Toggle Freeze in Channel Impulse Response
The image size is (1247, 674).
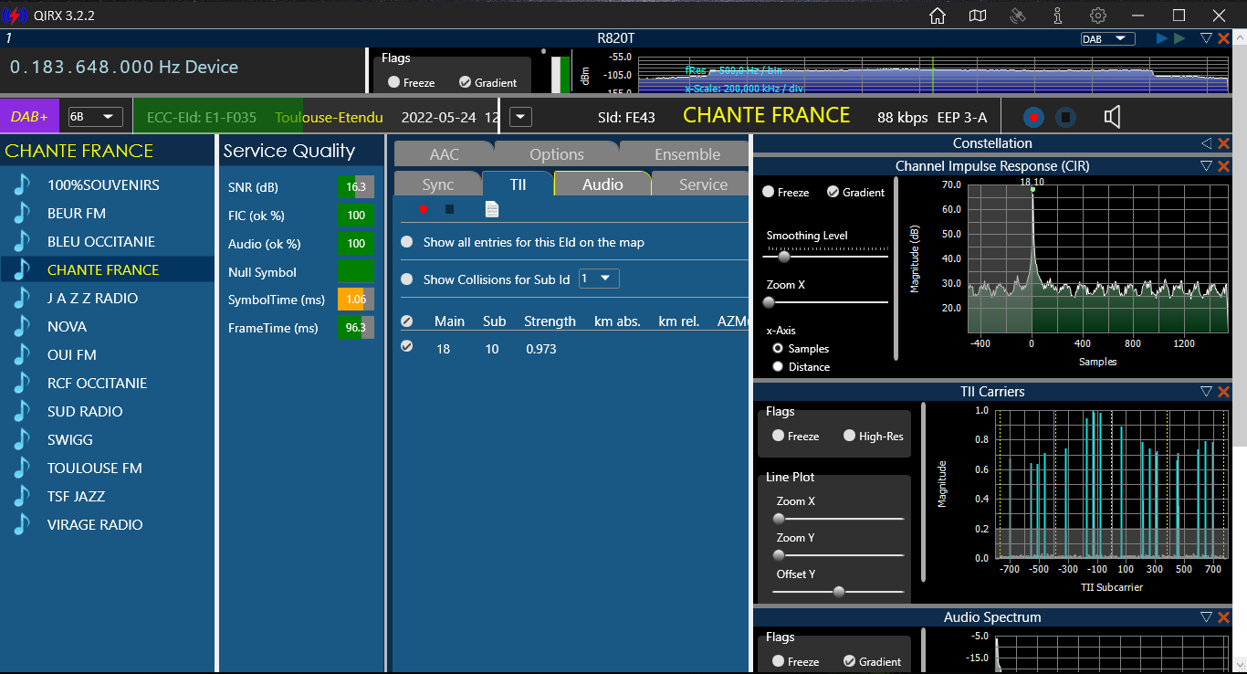(769, 192)
